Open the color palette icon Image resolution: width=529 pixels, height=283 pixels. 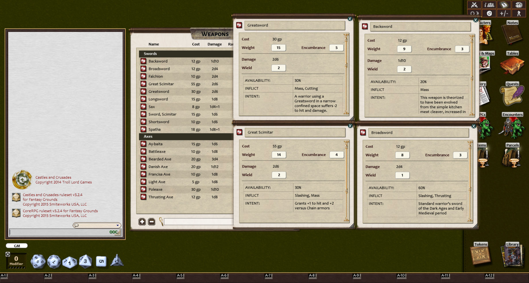pyautogui.click(x=519, y=5)
